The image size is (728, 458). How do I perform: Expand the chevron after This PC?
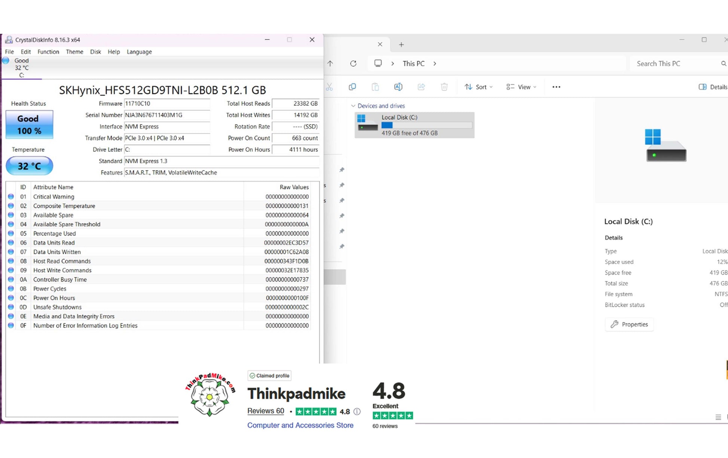(x=435, y=64)
